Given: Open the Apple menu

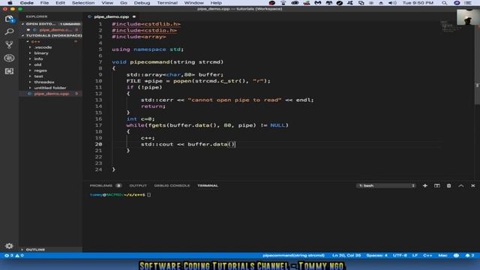Looking at the screenshot, I should pyautogui.click(x=10, y=3).
